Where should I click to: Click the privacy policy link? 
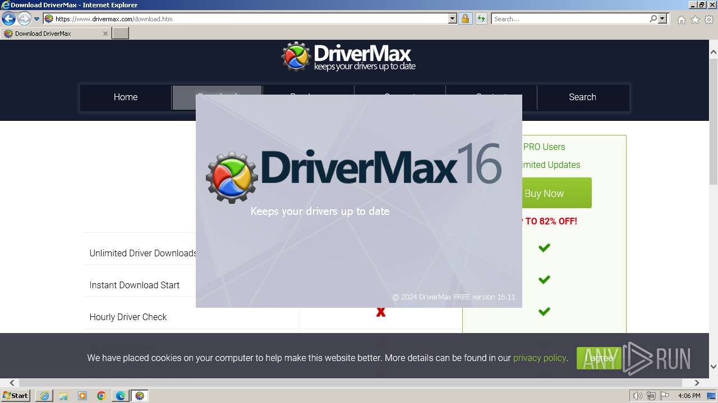point(540,358)
